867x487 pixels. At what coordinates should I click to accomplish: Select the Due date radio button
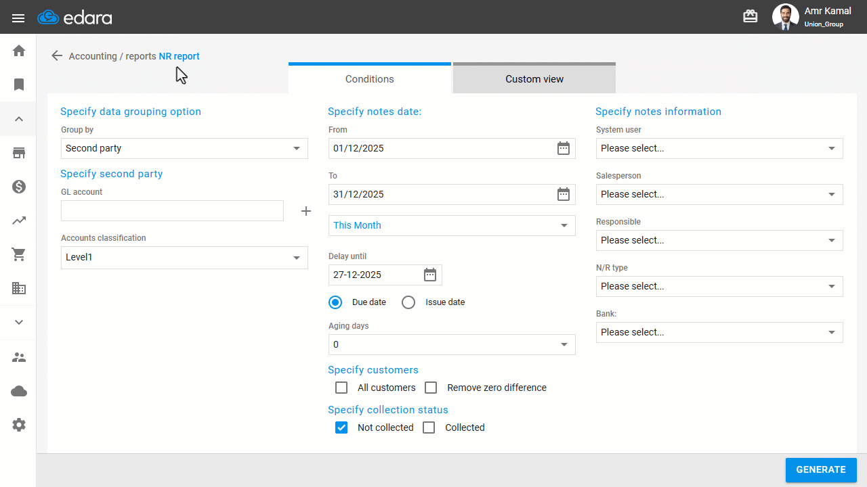(x=335, y=302)
